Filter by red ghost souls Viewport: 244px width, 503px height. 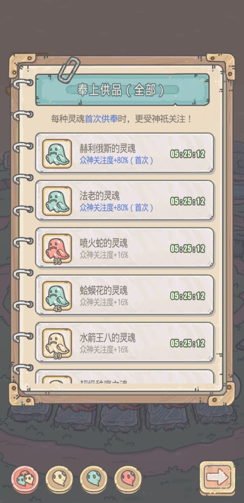[128, 478]
